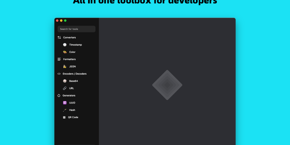The width and height of the screenshot is (290, 145).
Task: Click the URL chain-link icon
Action: 65,88
